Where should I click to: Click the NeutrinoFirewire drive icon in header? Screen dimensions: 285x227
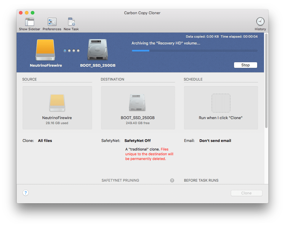45,50
